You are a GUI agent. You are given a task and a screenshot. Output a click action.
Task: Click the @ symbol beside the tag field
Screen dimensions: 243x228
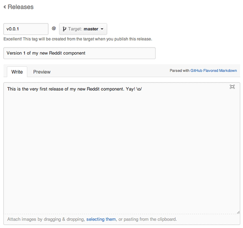pos(54,28)
